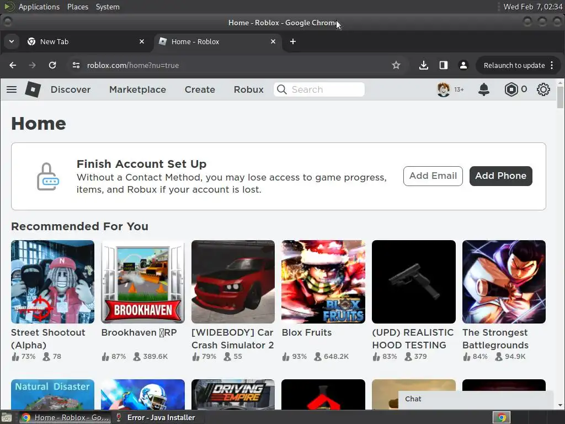Open Chrome three-dot menu
The width and height of the screenshot is (565, 424).
click(552, 65)
